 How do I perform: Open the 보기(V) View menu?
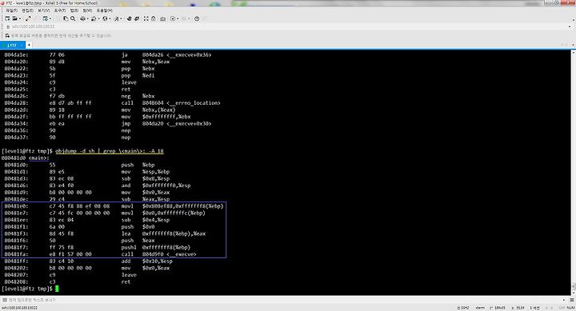coord(44,10)
